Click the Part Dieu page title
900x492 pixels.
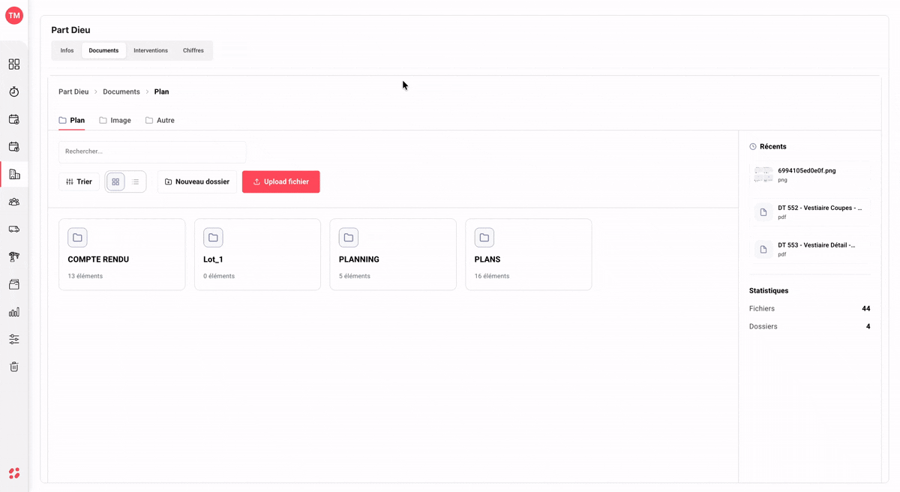(70, 30)
